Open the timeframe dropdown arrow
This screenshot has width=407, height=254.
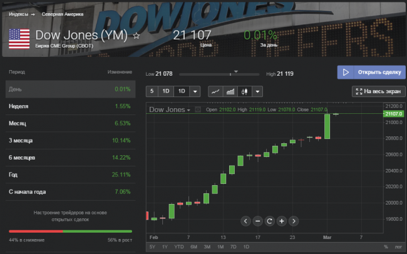click(195, 91)
